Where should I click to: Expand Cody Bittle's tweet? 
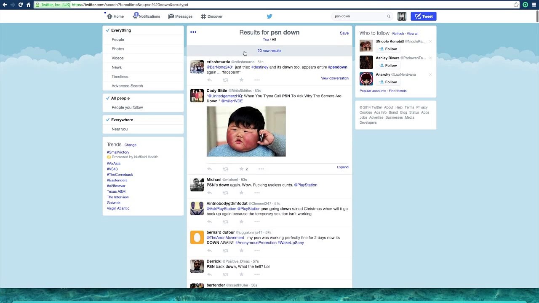coord(342,167)
